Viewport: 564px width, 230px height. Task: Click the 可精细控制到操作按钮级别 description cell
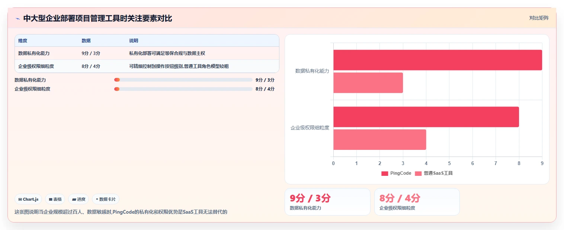(179, 66)
